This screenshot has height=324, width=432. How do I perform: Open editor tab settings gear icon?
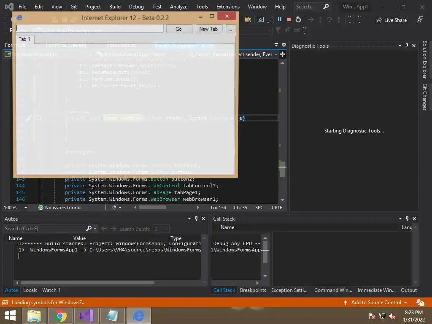[x=284, y=45]
